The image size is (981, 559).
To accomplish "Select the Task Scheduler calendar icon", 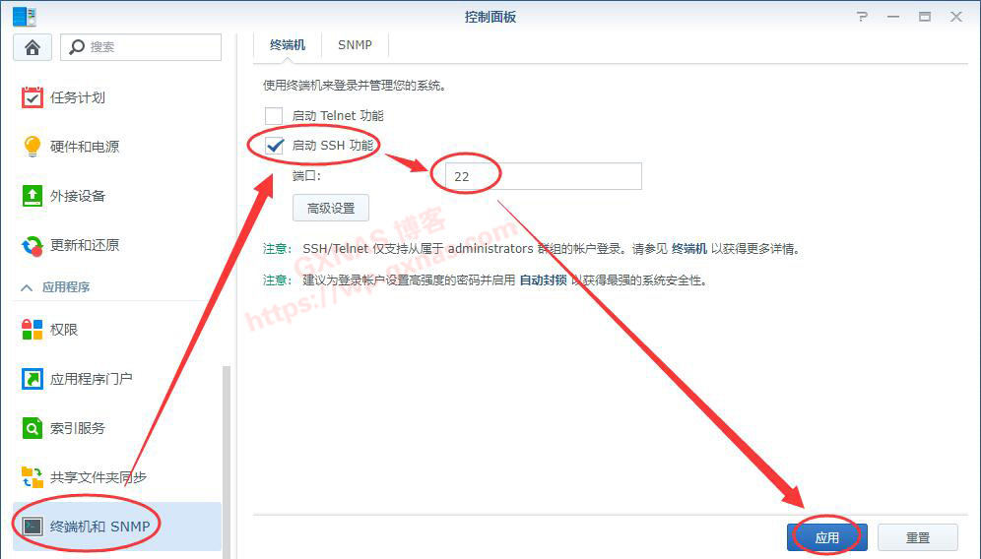I will click(x=32, y=97).
